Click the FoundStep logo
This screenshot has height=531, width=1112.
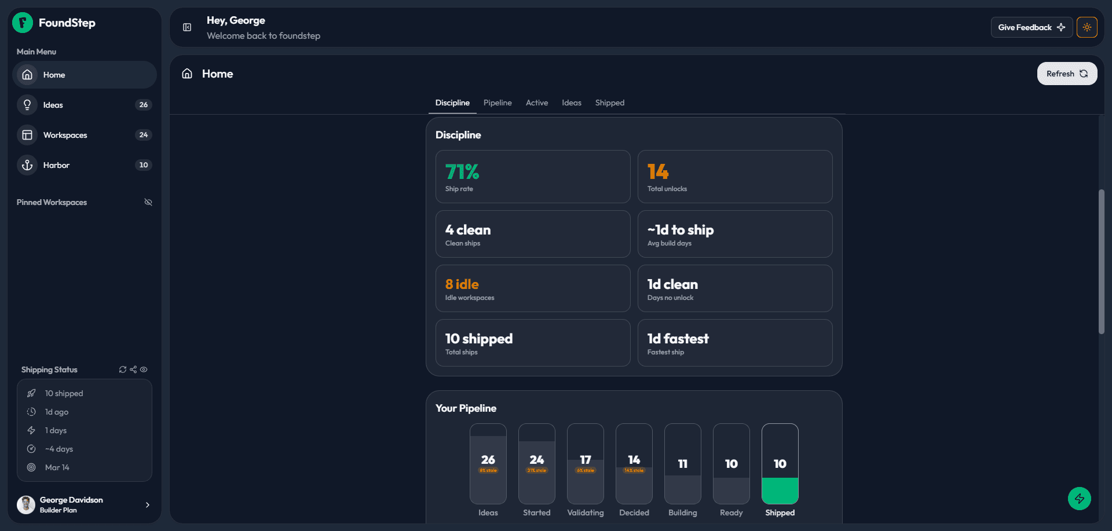(22, 23)
